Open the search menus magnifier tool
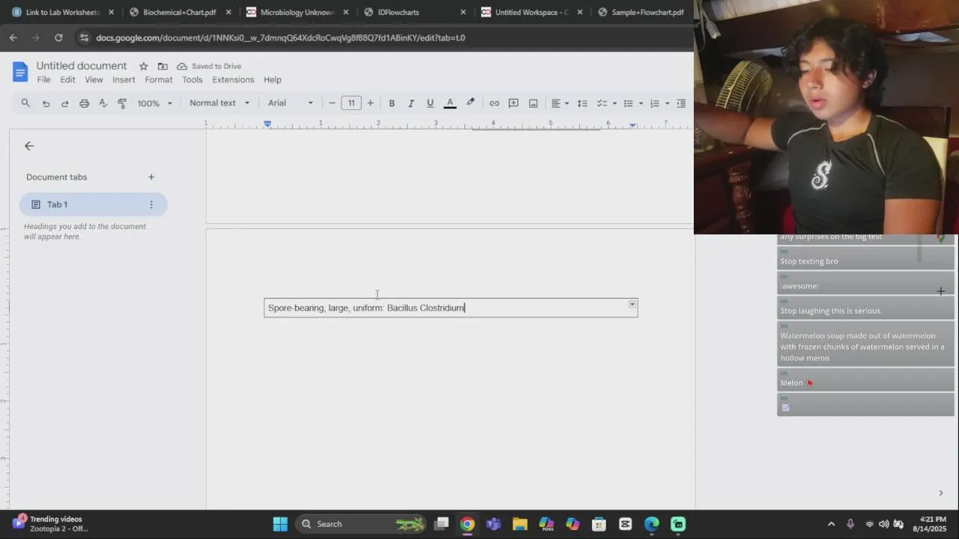This screenshot has height=539, width=959. point(25,103)
